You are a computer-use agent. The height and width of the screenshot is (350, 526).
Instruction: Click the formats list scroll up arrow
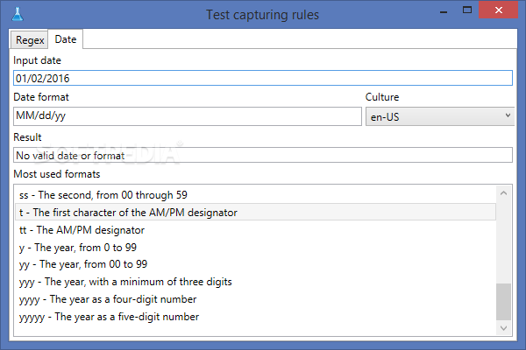pyautogui.click(x=503, y=193)
